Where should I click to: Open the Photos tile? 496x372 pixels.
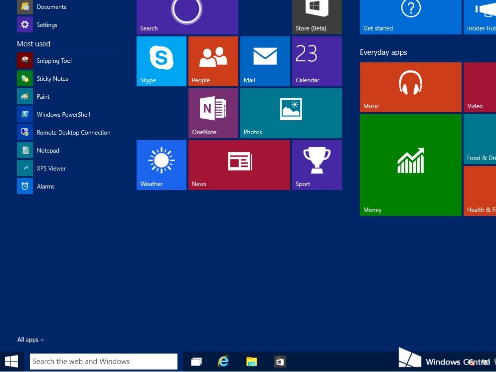[x=291, y=113]
